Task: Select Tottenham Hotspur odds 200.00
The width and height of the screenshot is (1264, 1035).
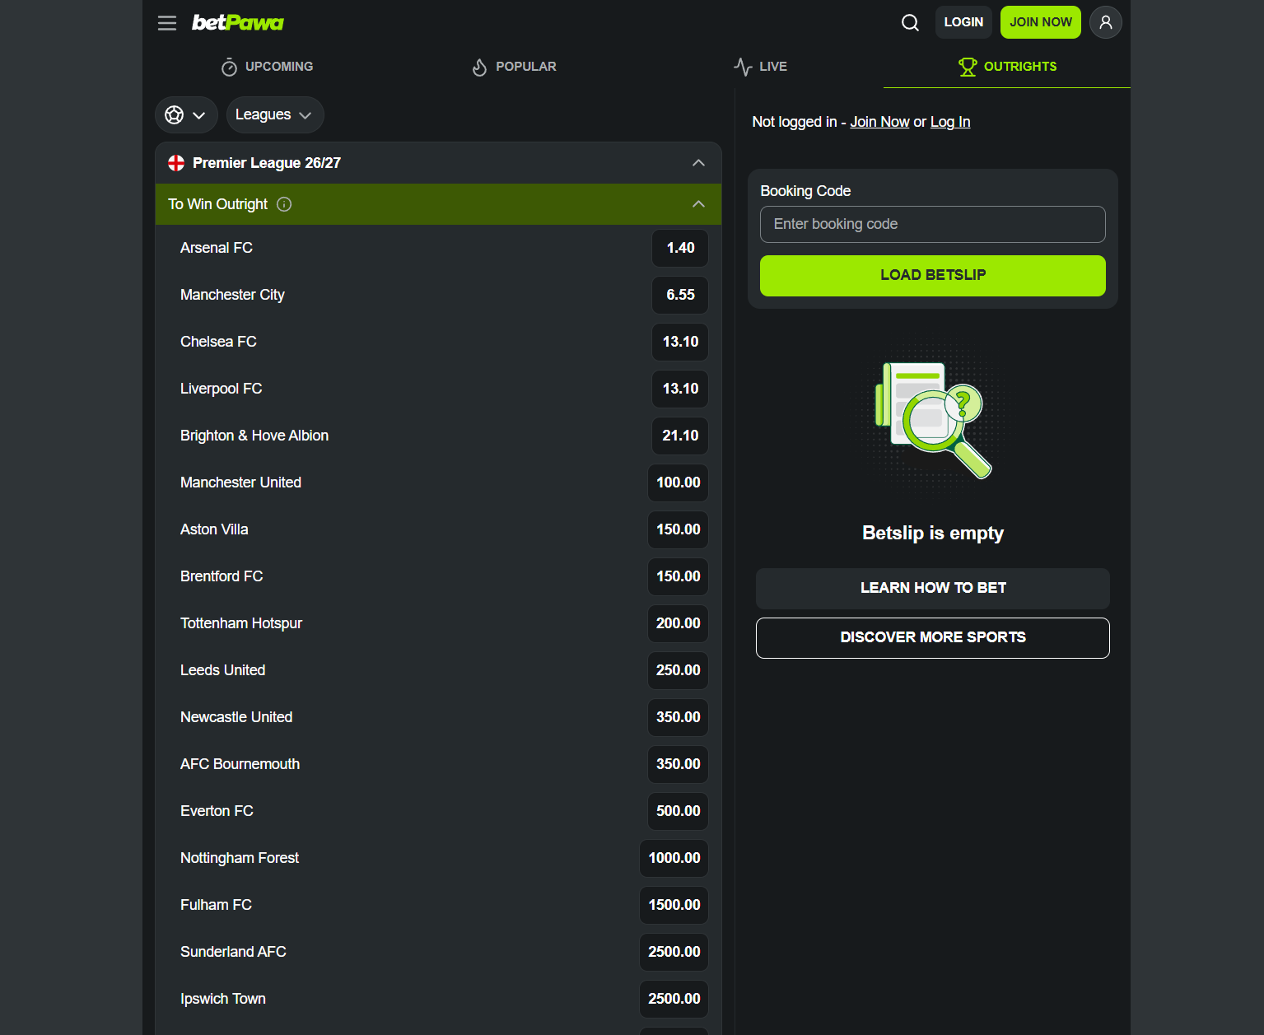Action: coord(679,623)
